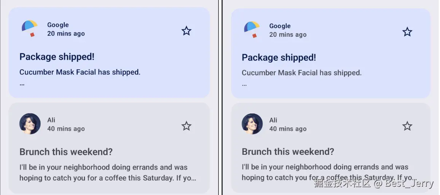440x195 pixels.
Task: Click sender name Ali in left panel
Action: point(51,120)
